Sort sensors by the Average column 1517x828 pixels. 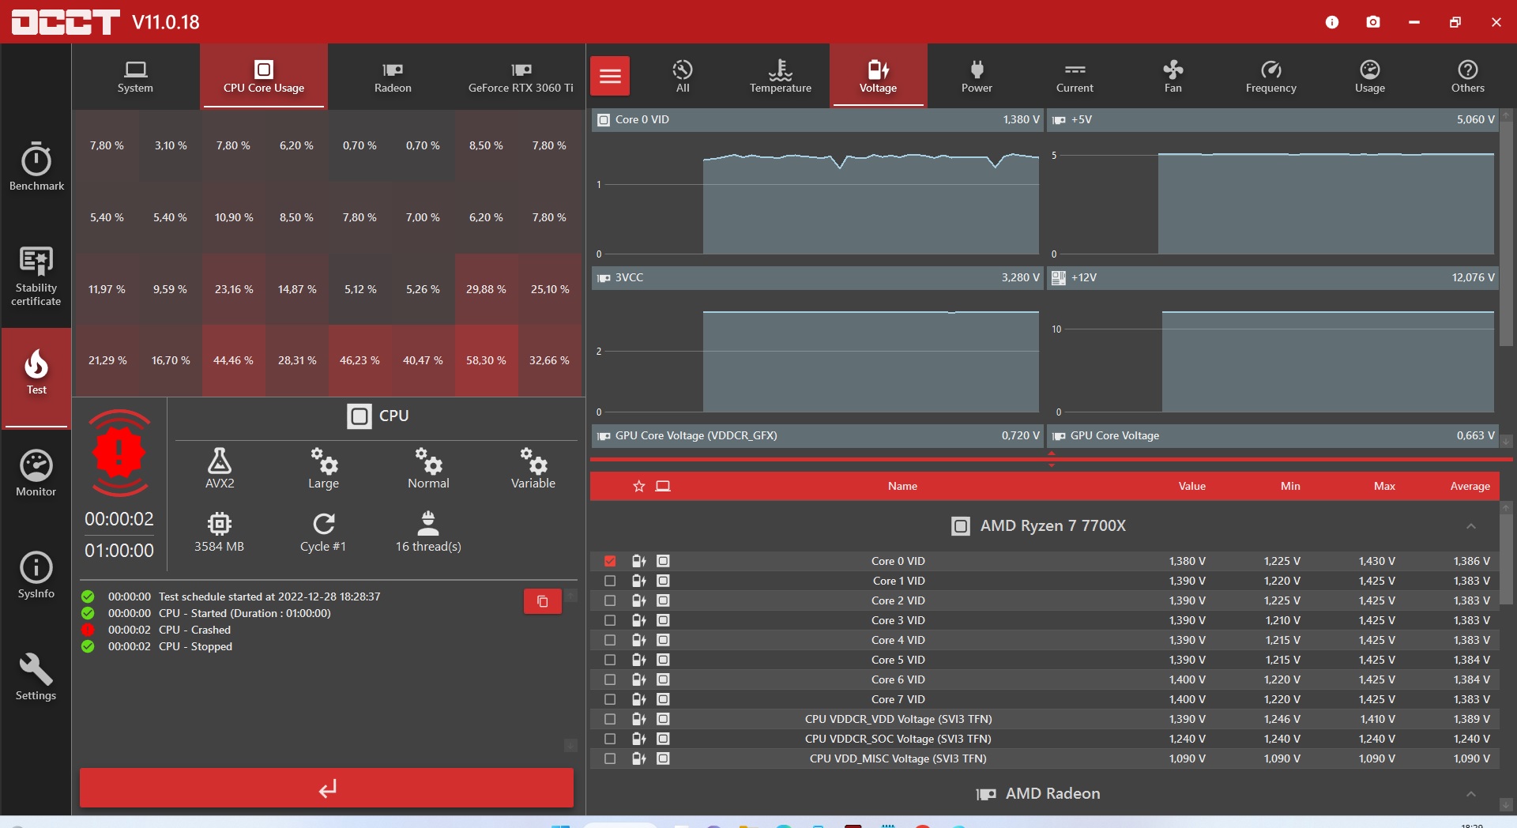[x=1470, y=486]
